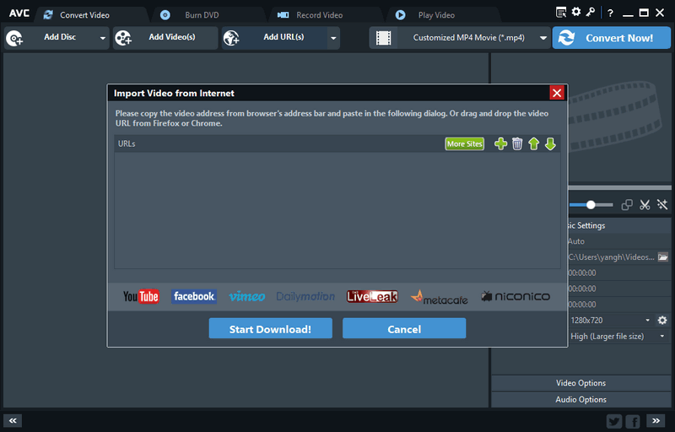
Task: Click the Facebook icon in status bar
Action: point(632,421)
